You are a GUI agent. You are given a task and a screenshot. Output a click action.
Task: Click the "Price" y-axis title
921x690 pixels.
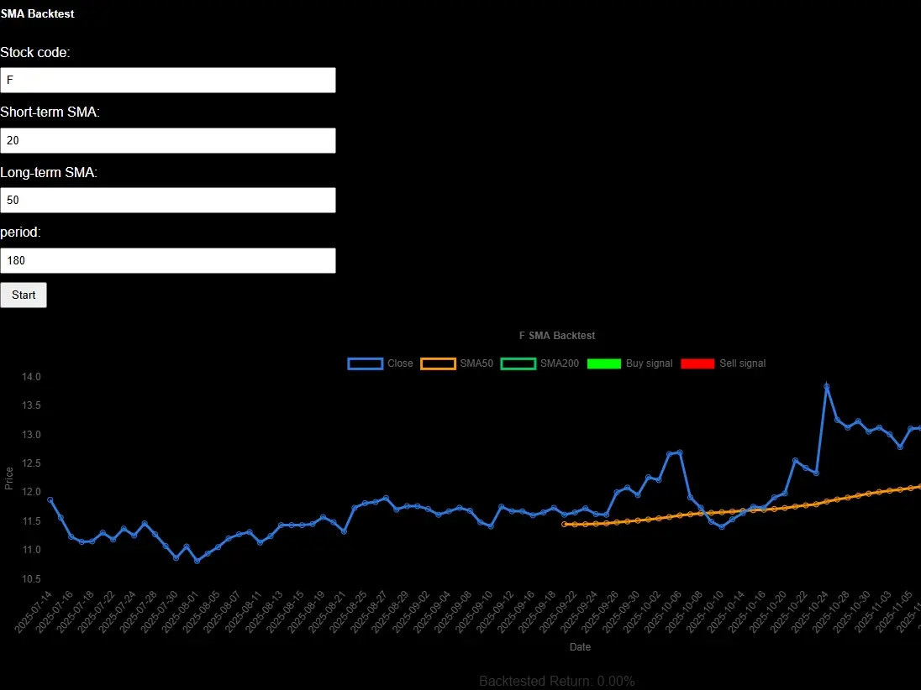9,478
